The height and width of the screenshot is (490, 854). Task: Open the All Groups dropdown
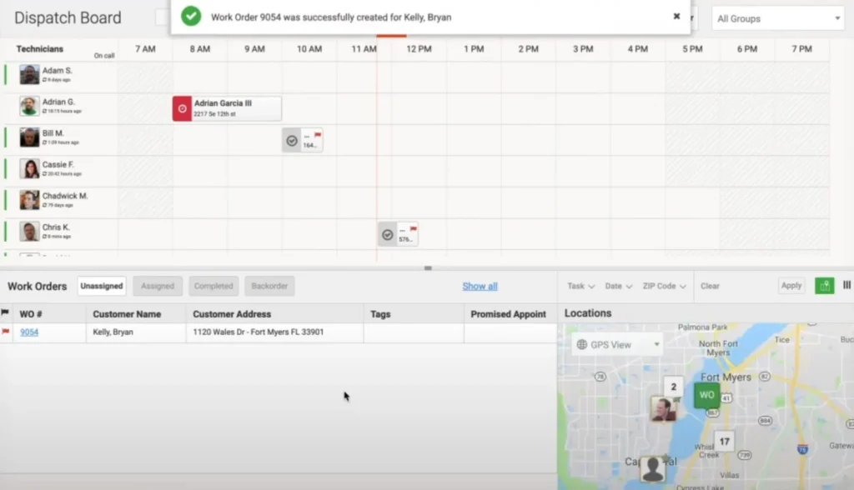[778, 18]
